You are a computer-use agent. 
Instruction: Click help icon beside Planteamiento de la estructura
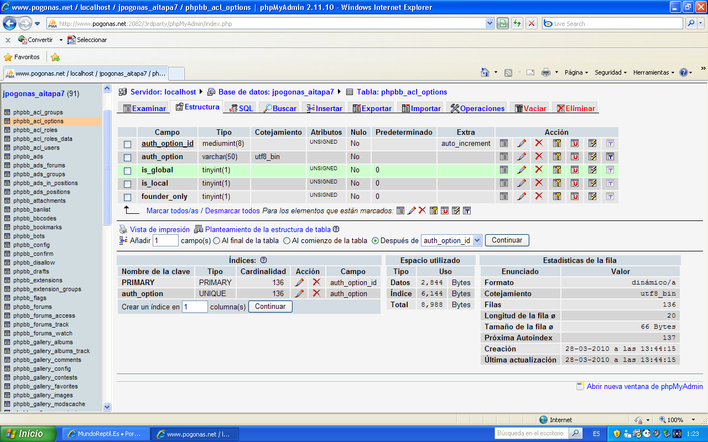pos(336,229)
